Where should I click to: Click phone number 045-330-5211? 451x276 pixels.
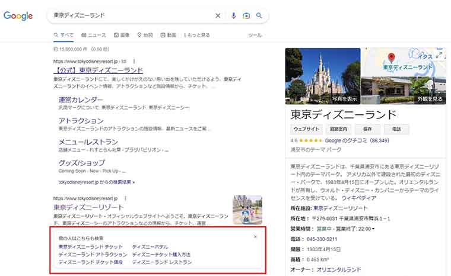coord(322,239)
